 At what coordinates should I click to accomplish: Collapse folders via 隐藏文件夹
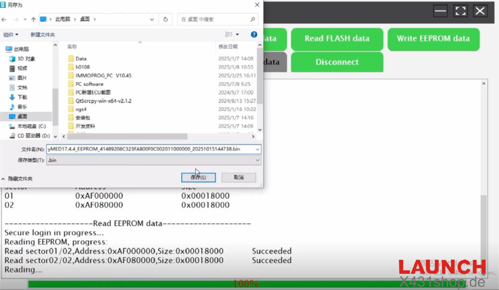(17, 178)
